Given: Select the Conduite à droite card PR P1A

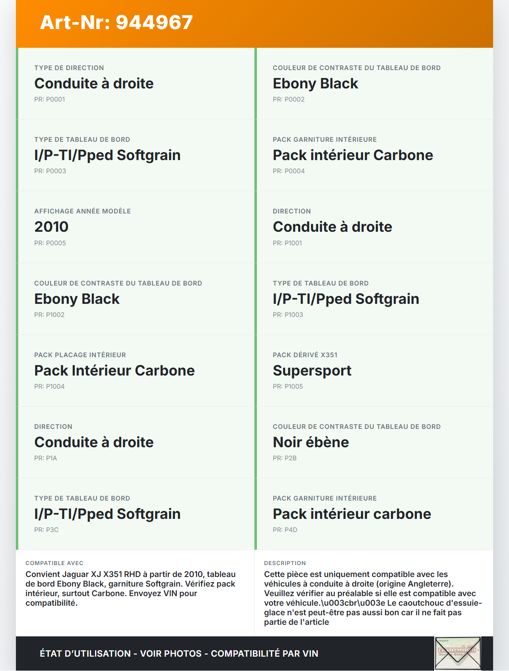Looking at the screenshot, I should (x=135, y=442).
